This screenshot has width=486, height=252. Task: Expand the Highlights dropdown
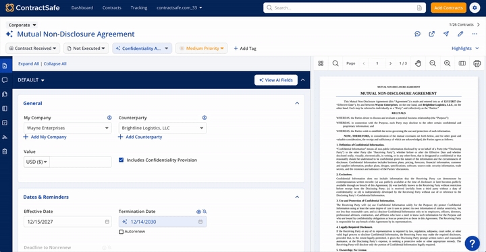point(465,49)
